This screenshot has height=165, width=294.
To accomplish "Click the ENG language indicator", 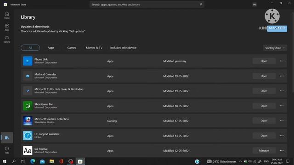I will (266, 161).
